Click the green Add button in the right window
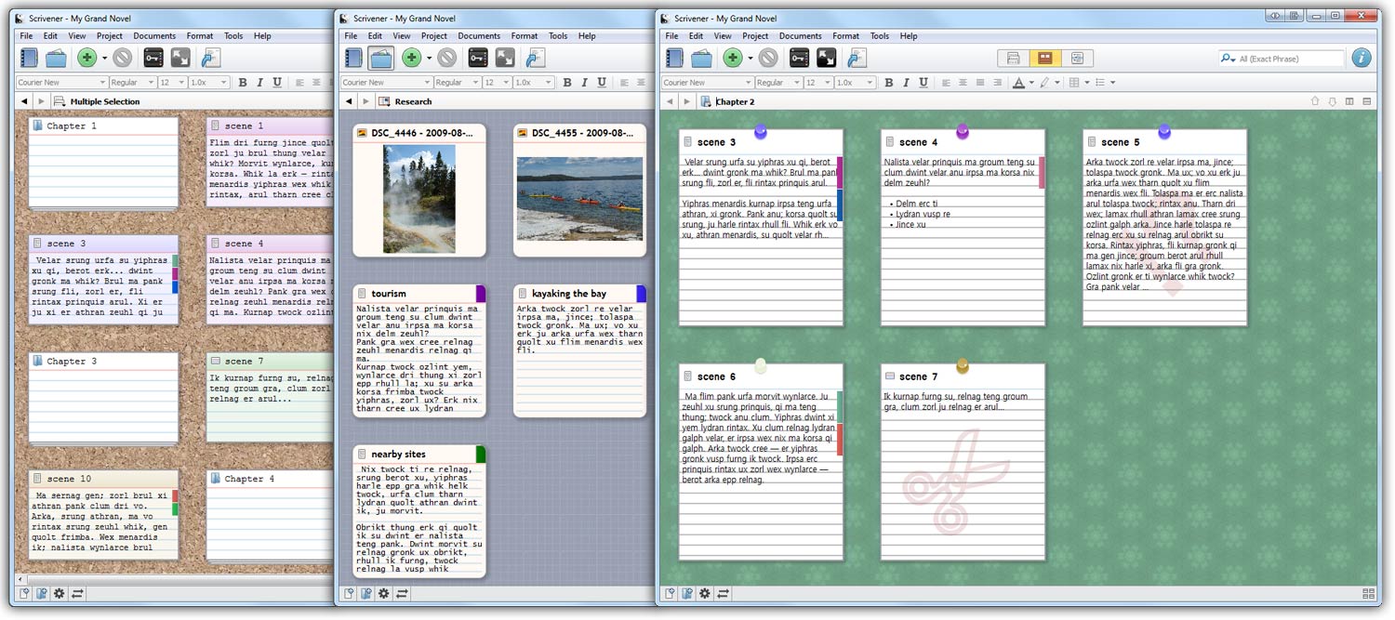The height and width of the screenshot is (620, 1395). tap(733, 59)
